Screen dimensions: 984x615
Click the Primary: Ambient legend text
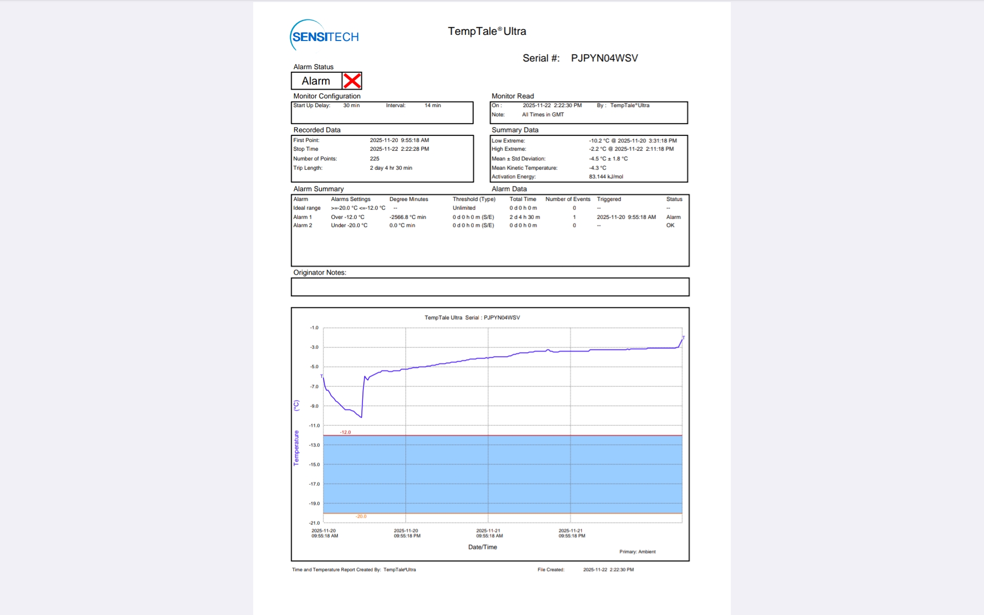[x=637, y=552]
